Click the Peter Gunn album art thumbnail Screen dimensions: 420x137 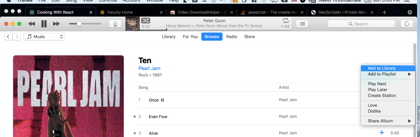(x=133, y=24)
